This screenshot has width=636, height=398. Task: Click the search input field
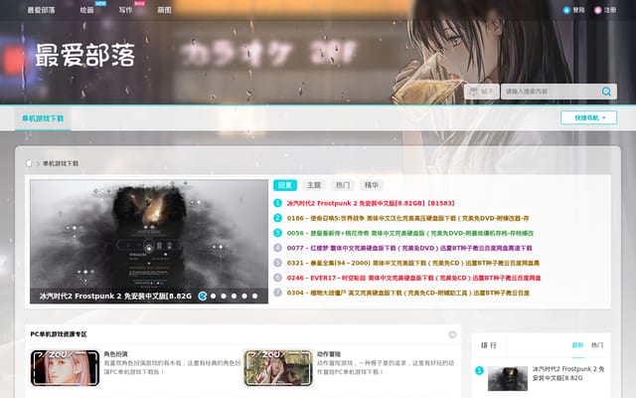[x=551, y=92]
